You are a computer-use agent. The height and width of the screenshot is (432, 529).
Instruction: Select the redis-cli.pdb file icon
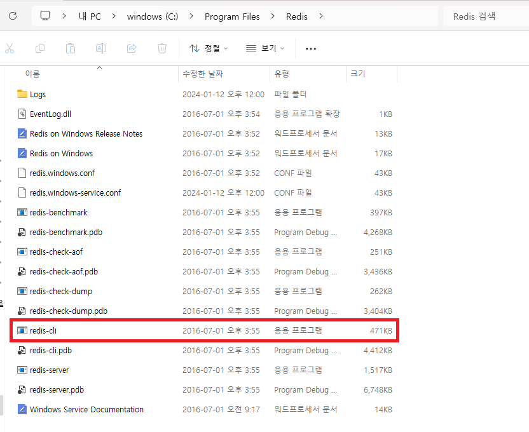click(x=22, y=351)
